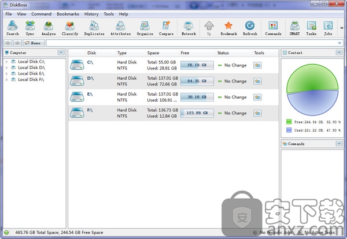
Task: Expand Local Disk E:\ tree node
Action: 6,73
